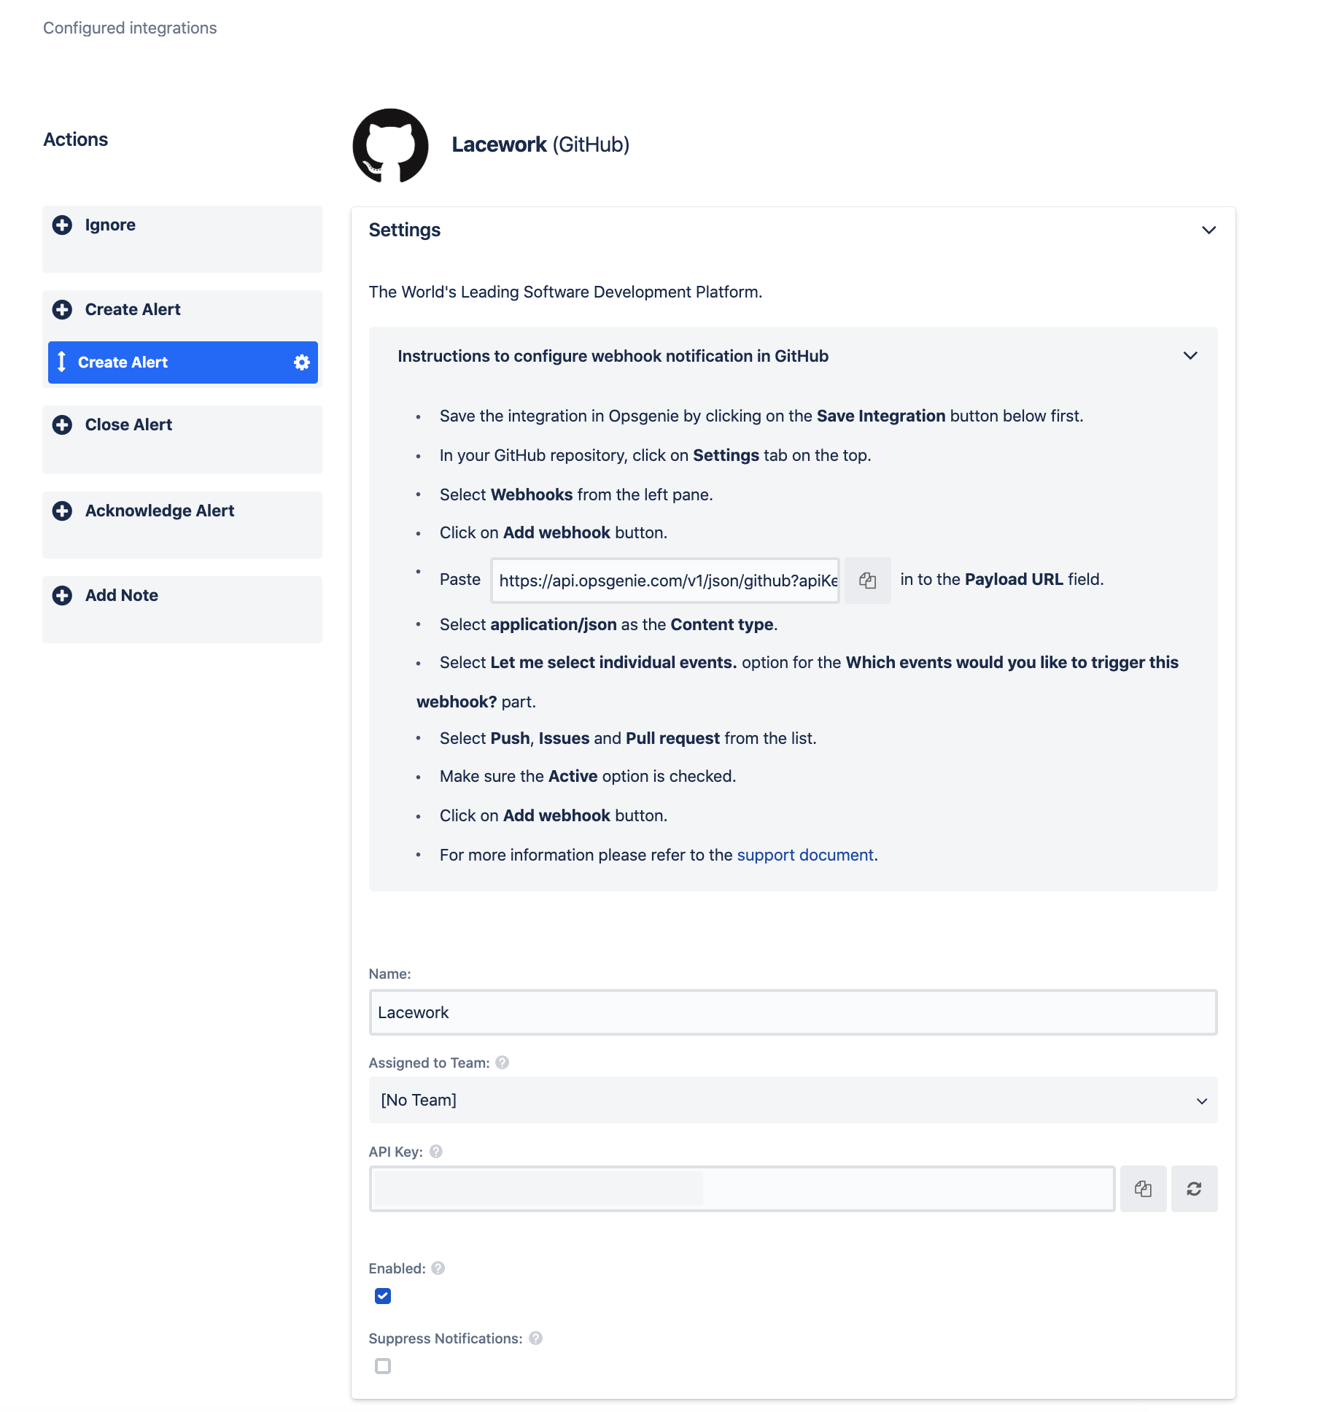This screenshot has height=1412, width=1323.
Task: Open help tooltip beside Assigned to Team
Action: [x=501, y=1063]
